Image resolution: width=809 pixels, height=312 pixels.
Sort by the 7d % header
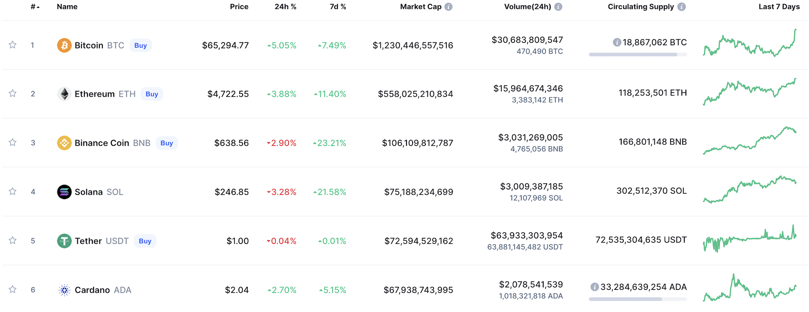coord(338,7)
